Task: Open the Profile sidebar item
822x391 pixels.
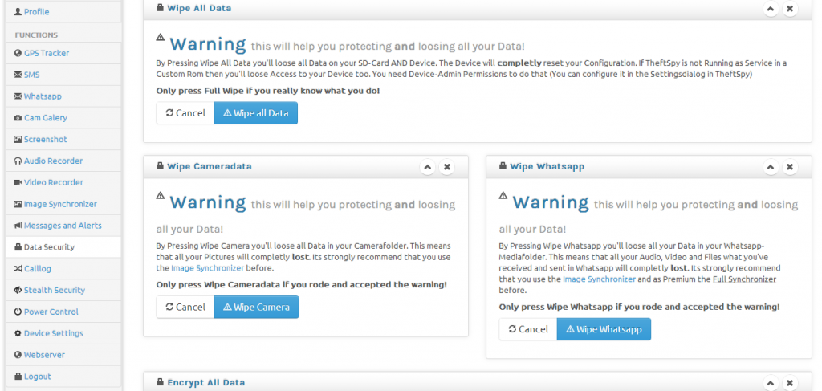Action: click(63, 11)
